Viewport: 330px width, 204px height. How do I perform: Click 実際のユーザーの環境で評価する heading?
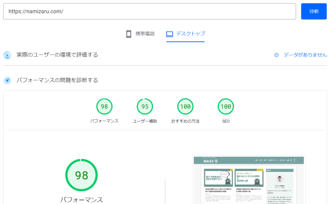pyautogui.click(x=57, y=55)
